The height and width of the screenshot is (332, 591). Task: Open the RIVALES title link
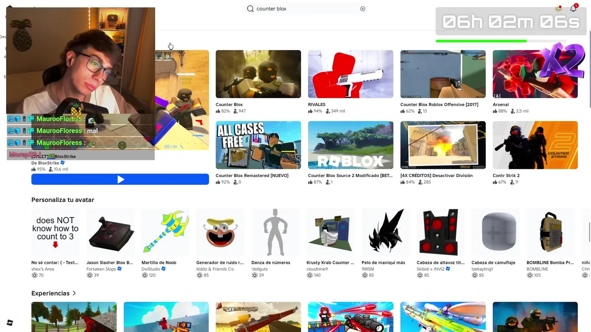[x=317, y=105]
